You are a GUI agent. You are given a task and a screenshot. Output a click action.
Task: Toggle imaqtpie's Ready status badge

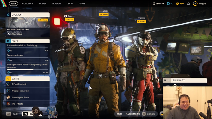point(104,15)
